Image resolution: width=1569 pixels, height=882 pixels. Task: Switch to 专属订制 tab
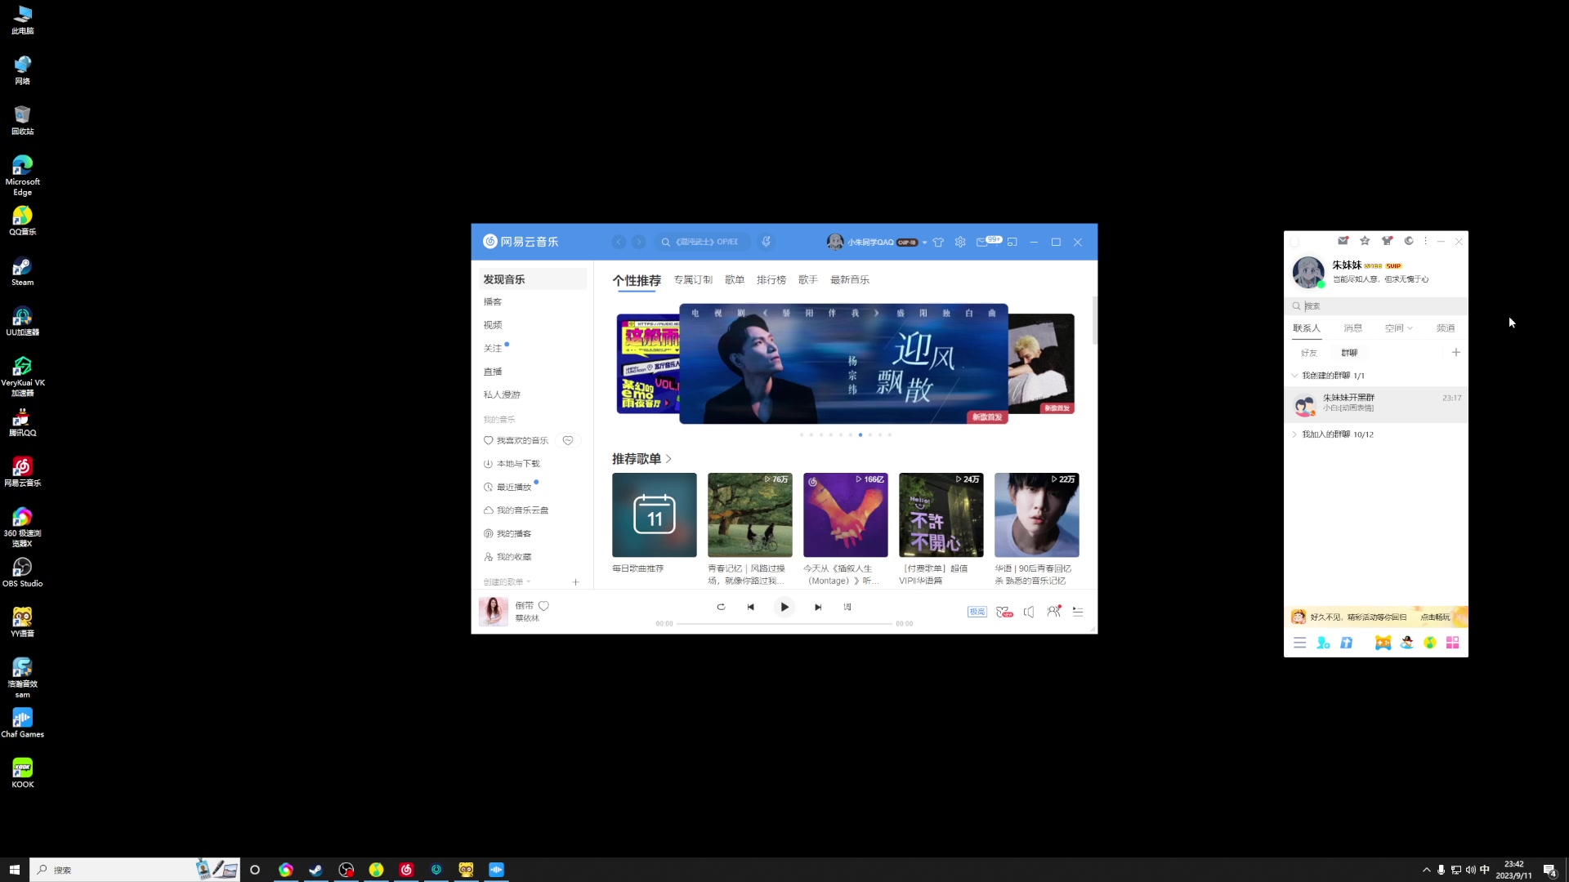coord(693,279)
